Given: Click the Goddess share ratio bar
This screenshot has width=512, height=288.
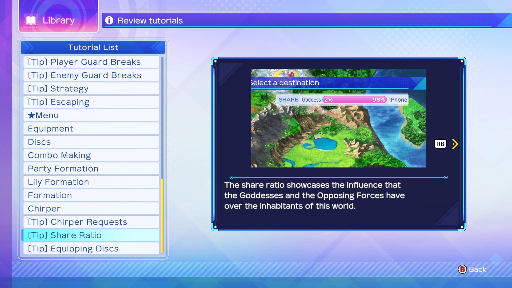Looking at the screenshot, I should pyautogui.click(x=354, y=100).
